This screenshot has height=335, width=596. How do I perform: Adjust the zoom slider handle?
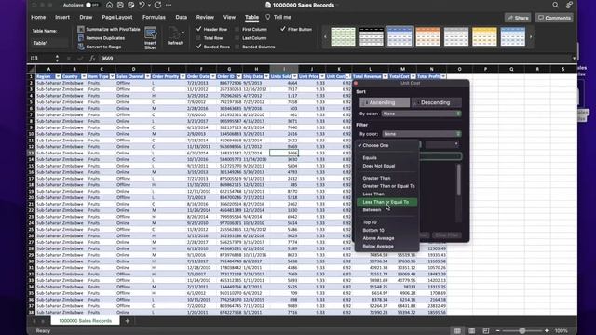coord(522,331)
